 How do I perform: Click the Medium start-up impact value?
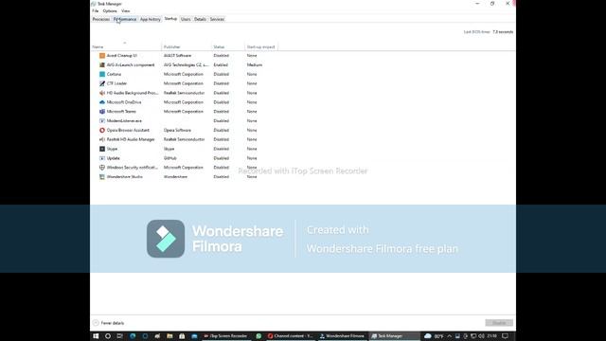pyautogui.click(x=255, y=65)
